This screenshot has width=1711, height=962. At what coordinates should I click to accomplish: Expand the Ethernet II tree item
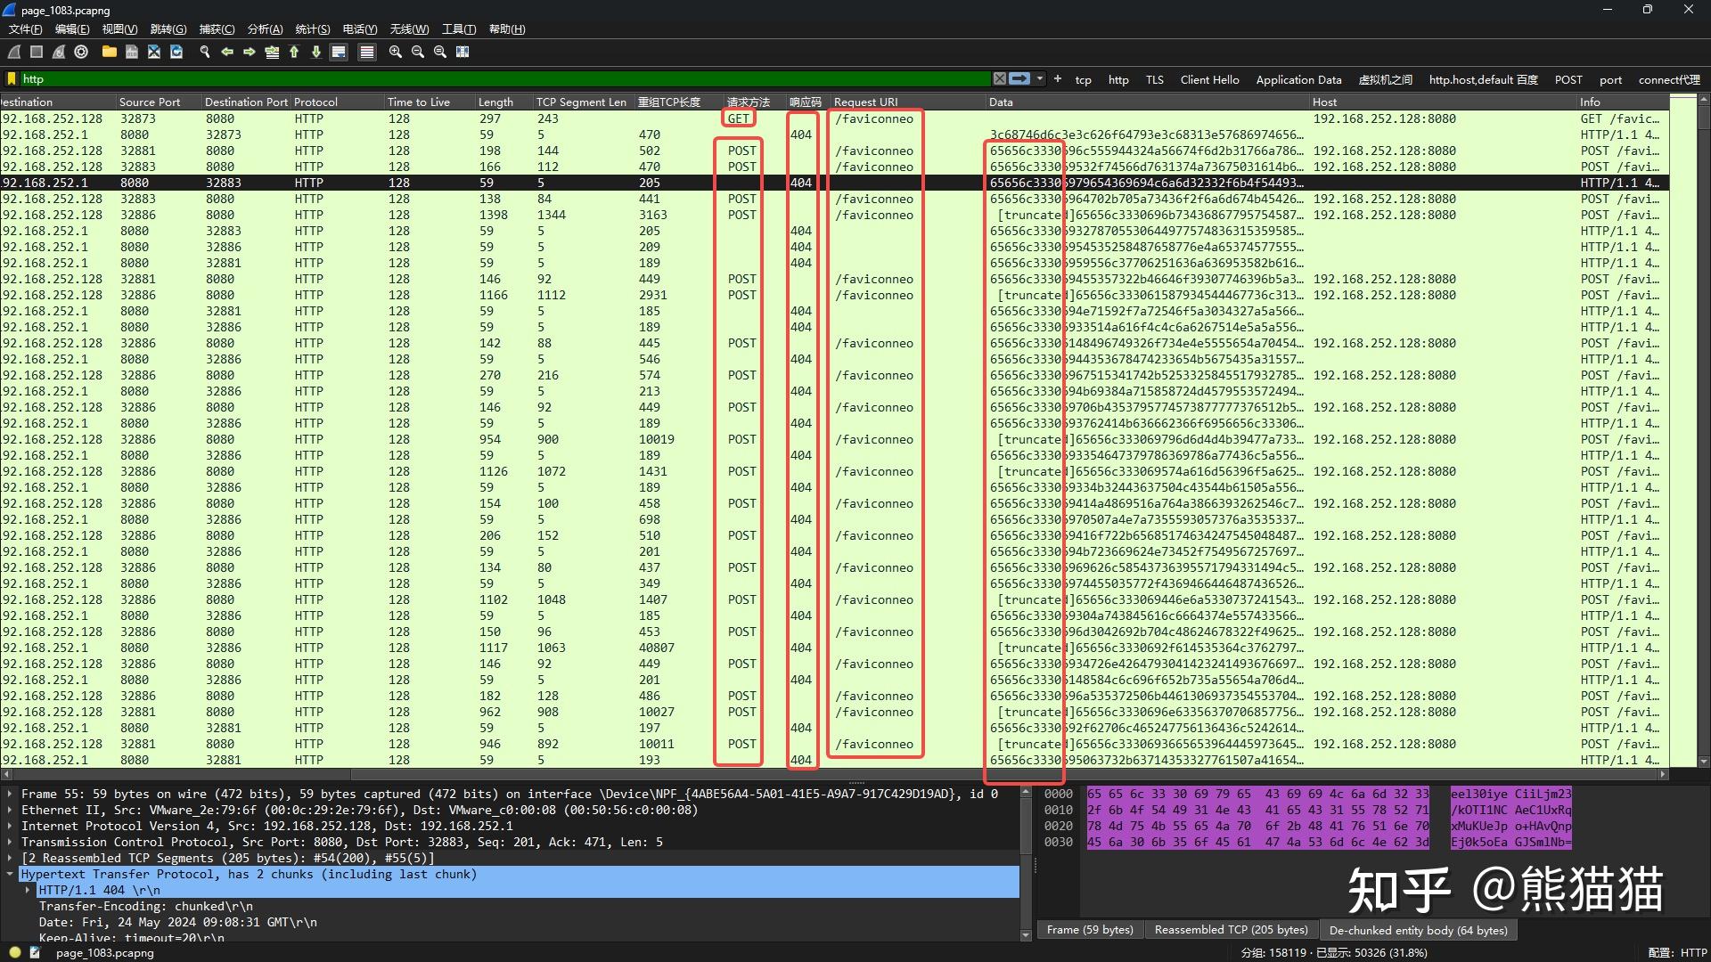pyautogui.click(x=10, y=810)
